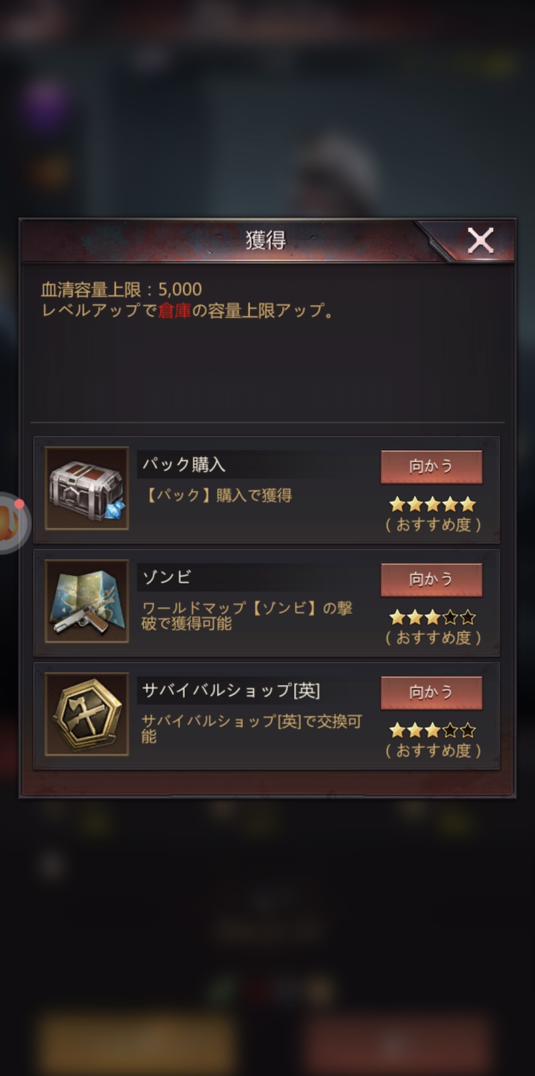This screenshot has height=1076, width=535.
Task: Tap the star rating under survival shop button
Action: (x=433, y=730)
